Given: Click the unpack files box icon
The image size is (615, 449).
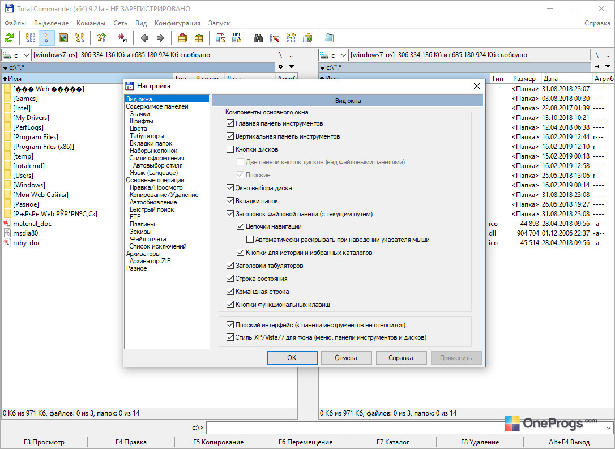Looking at the screenshot, I should tap(199, 38).
